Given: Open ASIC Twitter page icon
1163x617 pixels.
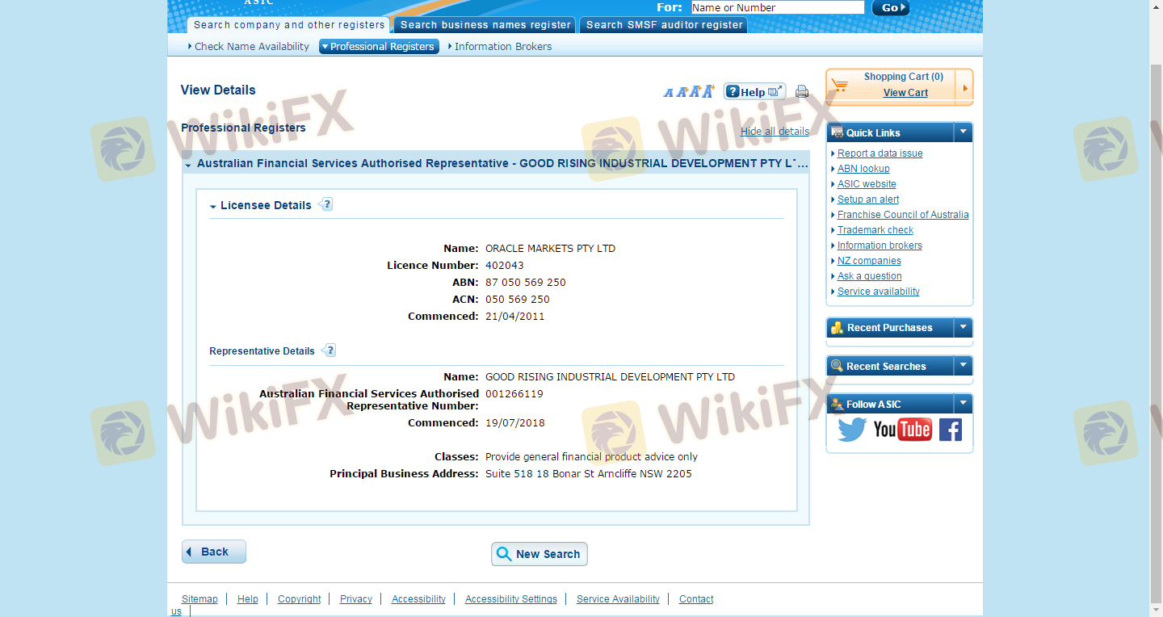Looking at the screenshot, I should 851,429.
